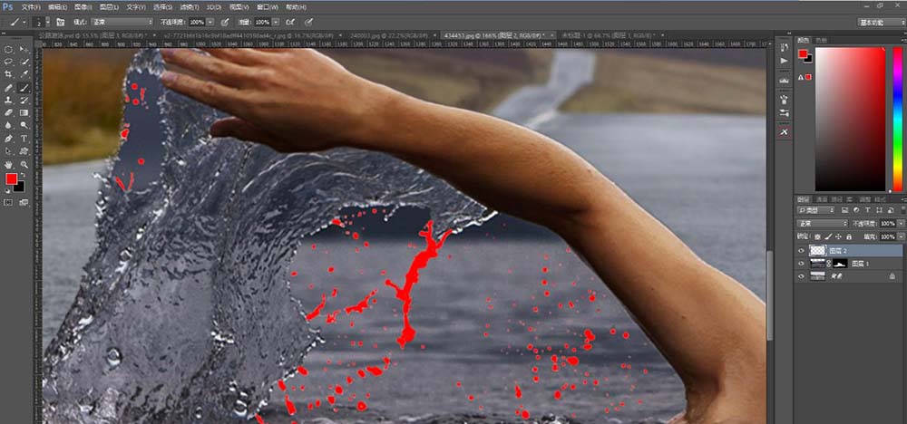Open the Actions panel play icon
Viewport: 907px width, 424px height.
tap(784, 60)
